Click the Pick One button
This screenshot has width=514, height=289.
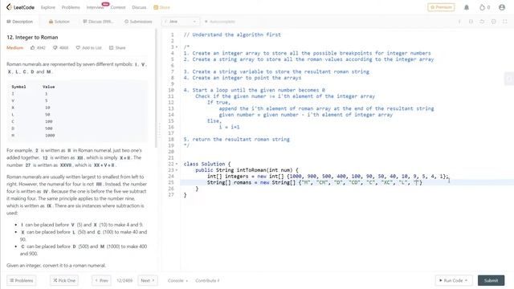64,280
